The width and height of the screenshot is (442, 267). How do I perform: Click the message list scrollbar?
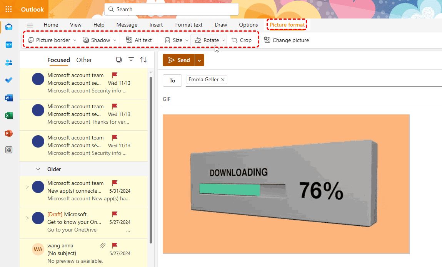click(x=151, y=160)
